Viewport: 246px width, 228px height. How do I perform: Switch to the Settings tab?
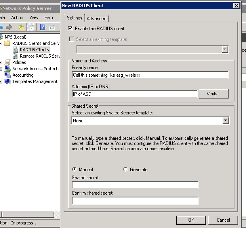tap(74, 18)
